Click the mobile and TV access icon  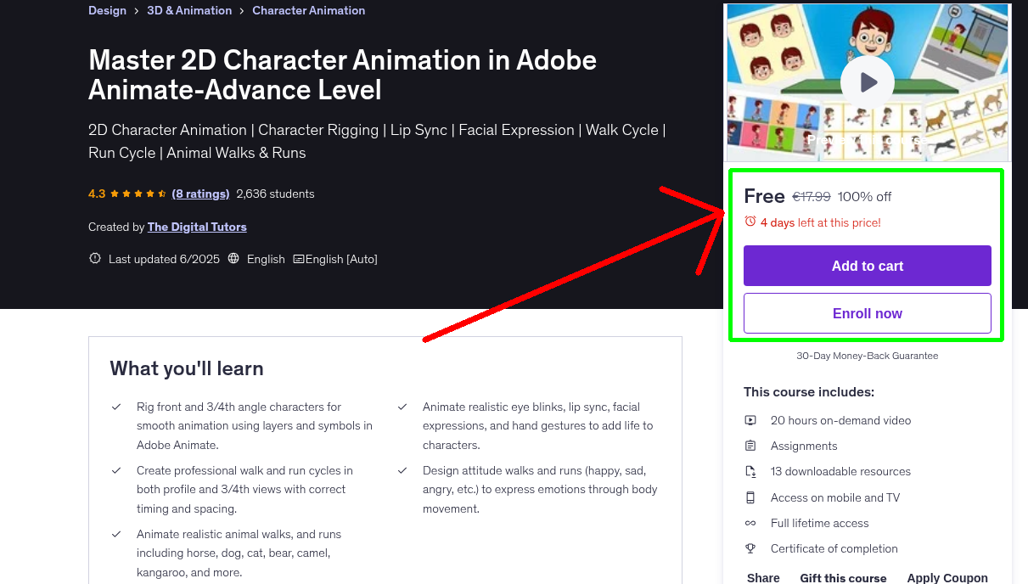(x=750, y=497)
